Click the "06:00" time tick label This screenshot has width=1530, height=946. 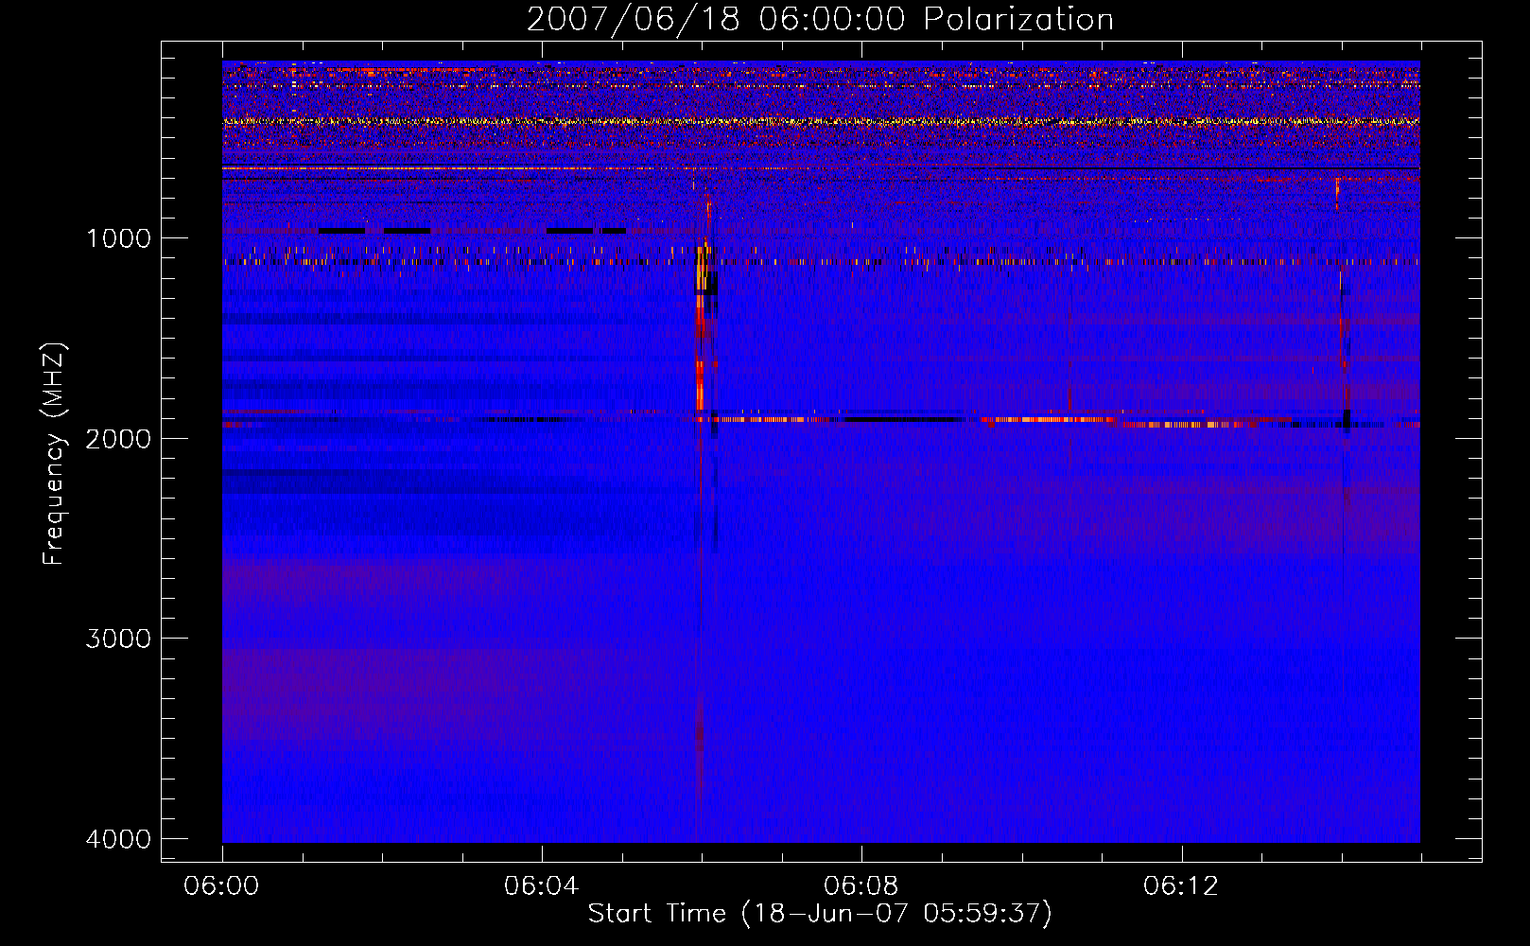click(x=222, y=886)
